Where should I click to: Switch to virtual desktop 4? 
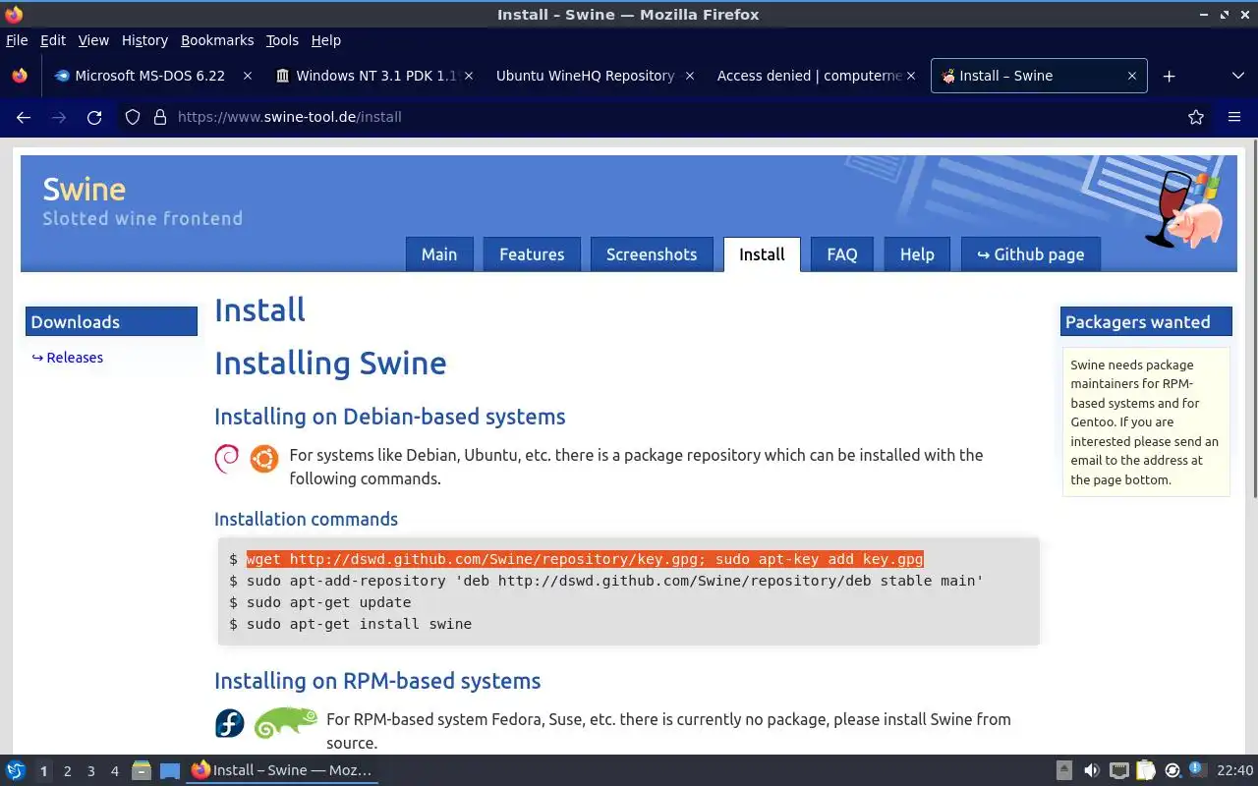point(114,771)
